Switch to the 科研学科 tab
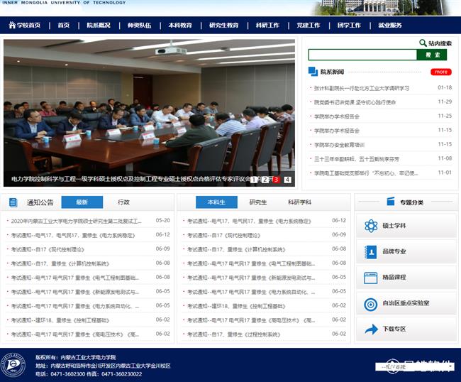This screenshot has width=461, height=382. [299, 202]
